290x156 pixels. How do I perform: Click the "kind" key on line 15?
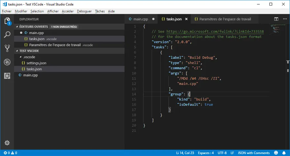(x=183, y=99)
